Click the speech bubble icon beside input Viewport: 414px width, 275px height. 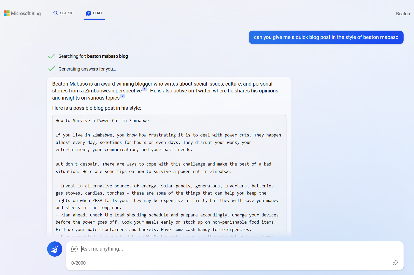pyautogui.click(x=74, y=249)
